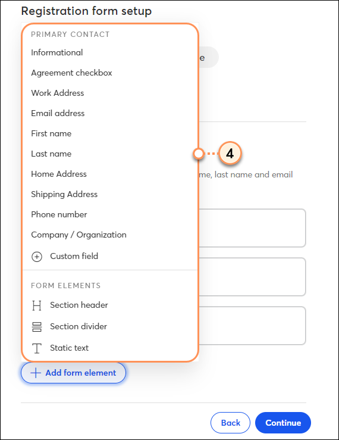Pick Company / Organization option
Viewport: 339px width, 440px height.
point(110,235)
